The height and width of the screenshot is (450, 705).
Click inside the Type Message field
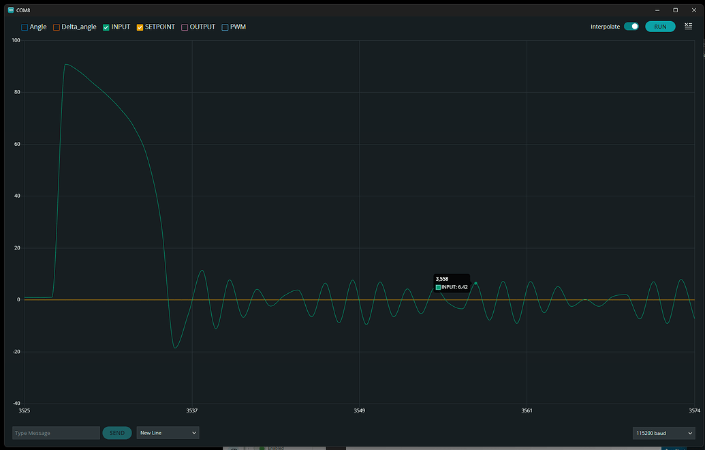point(54,432)
